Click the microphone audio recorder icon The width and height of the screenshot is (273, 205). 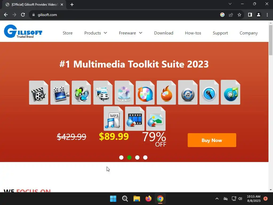209,92
